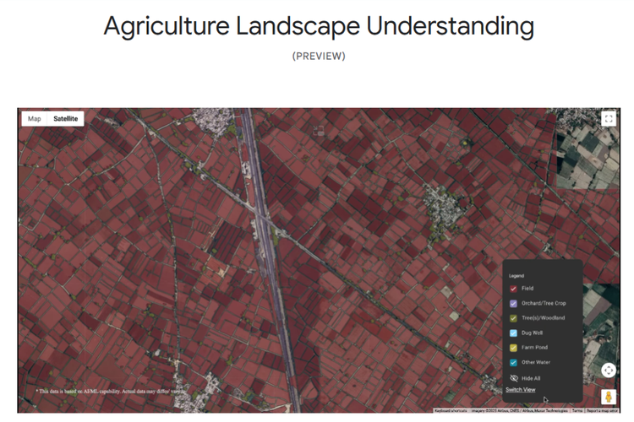Image resolution: width=634 pixels, height=422 pixels.
Task: Click the Hide All label text
Action: tap(531, 378)
